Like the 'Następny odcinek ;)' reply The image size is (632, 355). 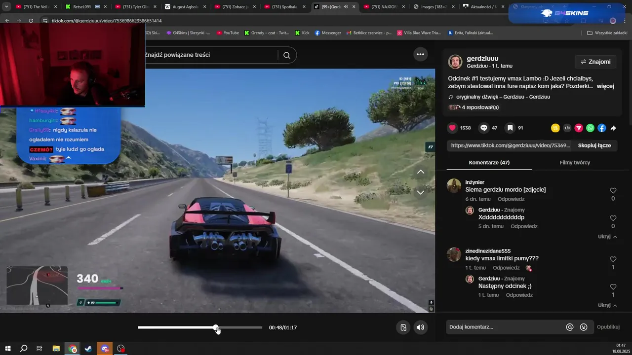click(613, 286)
